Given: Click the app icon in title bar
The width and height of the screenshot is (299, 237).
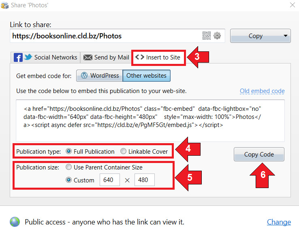Looking at the screenshot, I should [4, 5].
